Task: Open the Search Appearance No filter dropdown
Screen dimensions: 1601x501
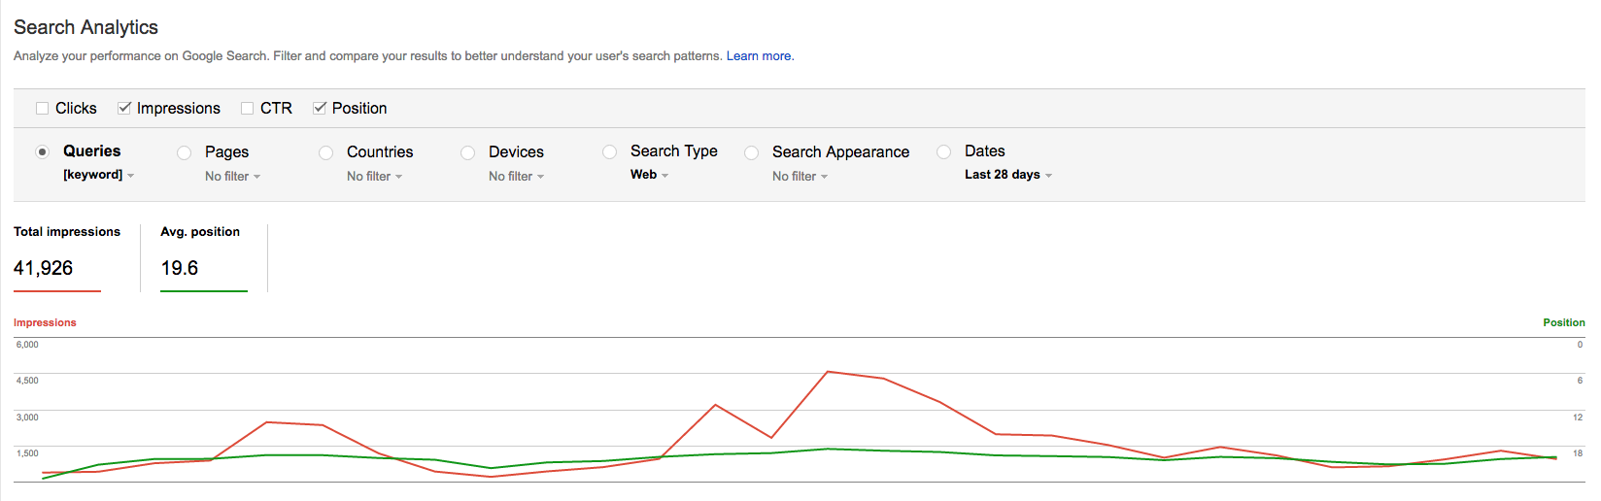Action: coord(800,177)
